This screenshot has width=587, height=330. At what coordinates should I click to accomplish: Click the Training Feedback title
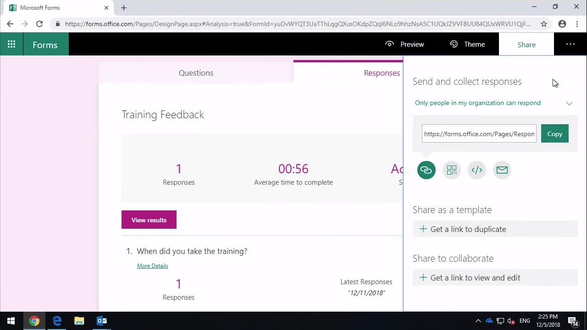[163, 115]
